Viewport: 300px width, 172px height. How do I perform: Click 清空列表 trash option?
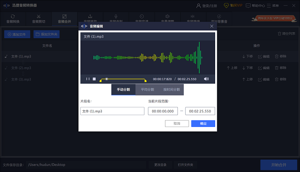(x=286, y=34)
